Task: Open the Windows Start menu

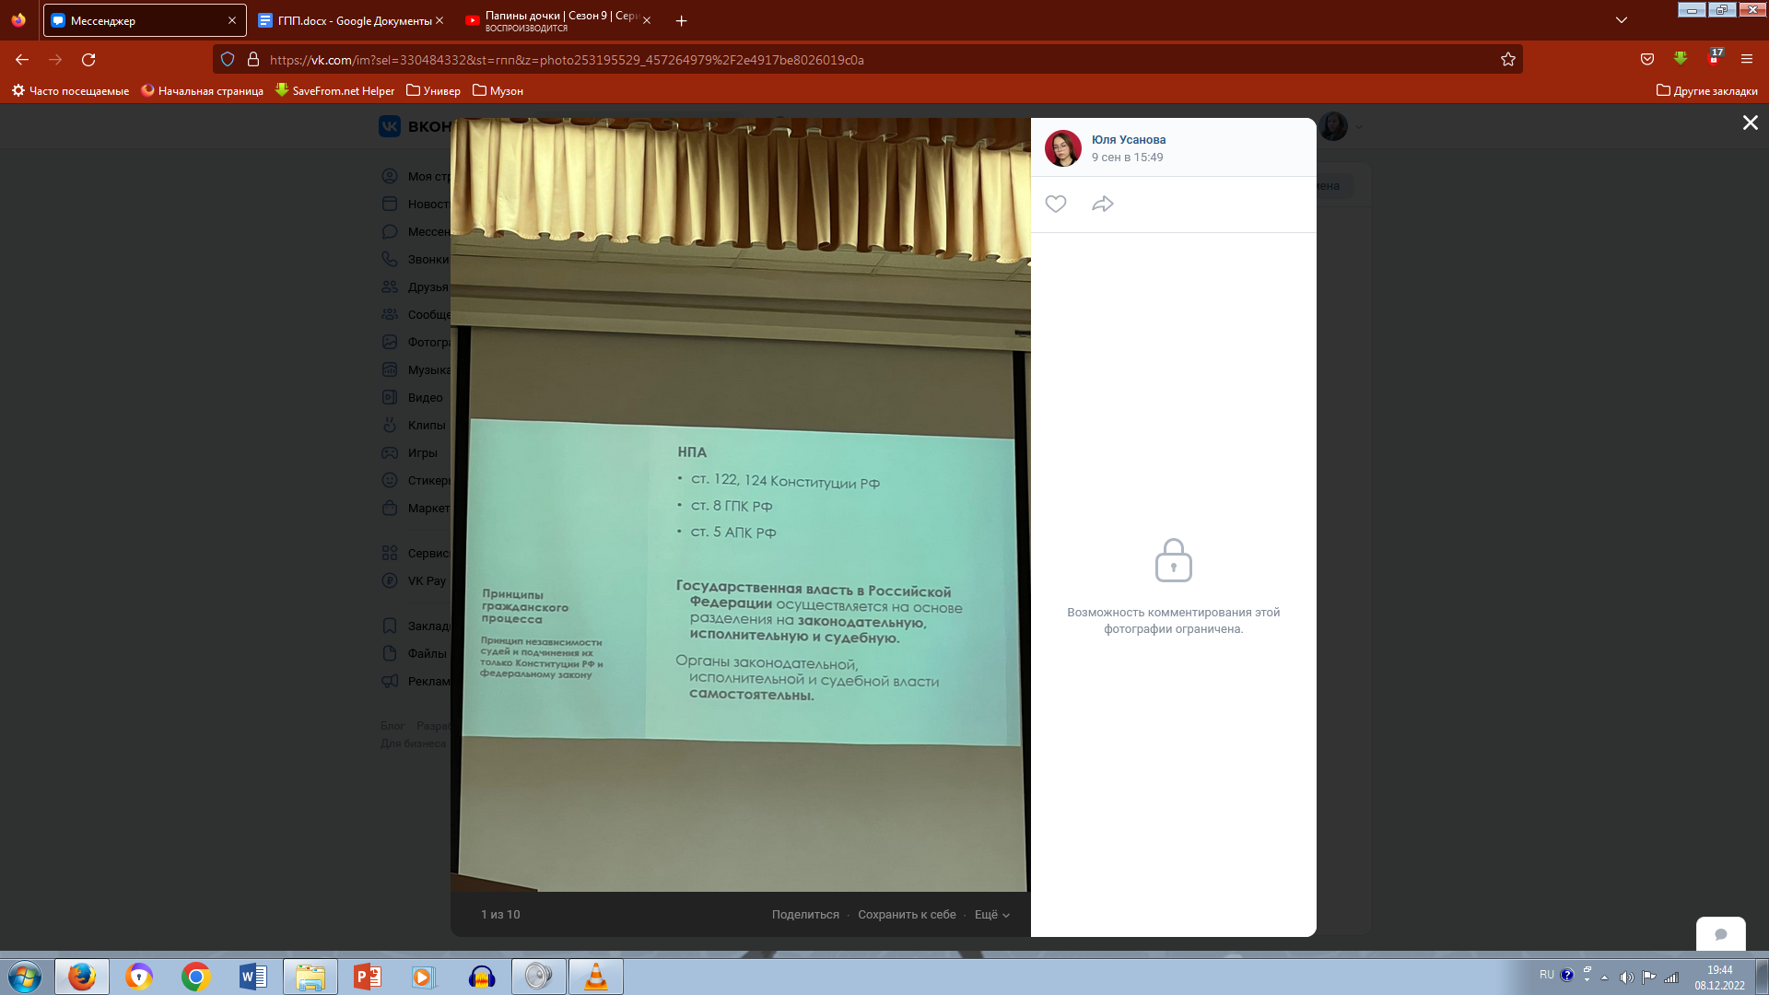Action: pos(25,977)
